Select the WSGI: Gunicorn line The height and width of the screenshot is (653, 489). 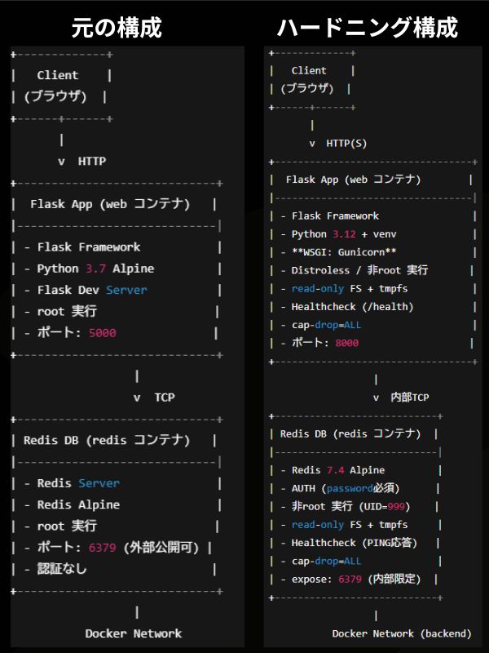344,252
